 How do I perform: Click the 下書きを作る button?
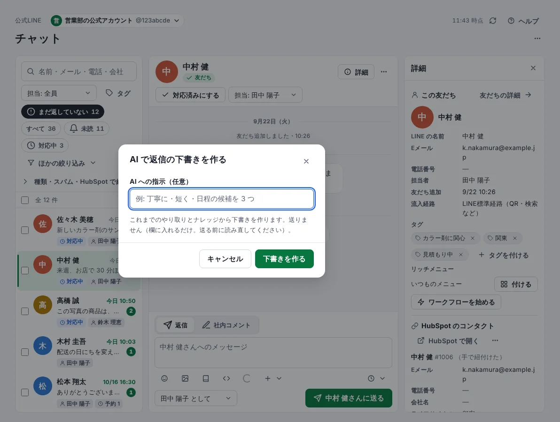[x=284, y=259]
